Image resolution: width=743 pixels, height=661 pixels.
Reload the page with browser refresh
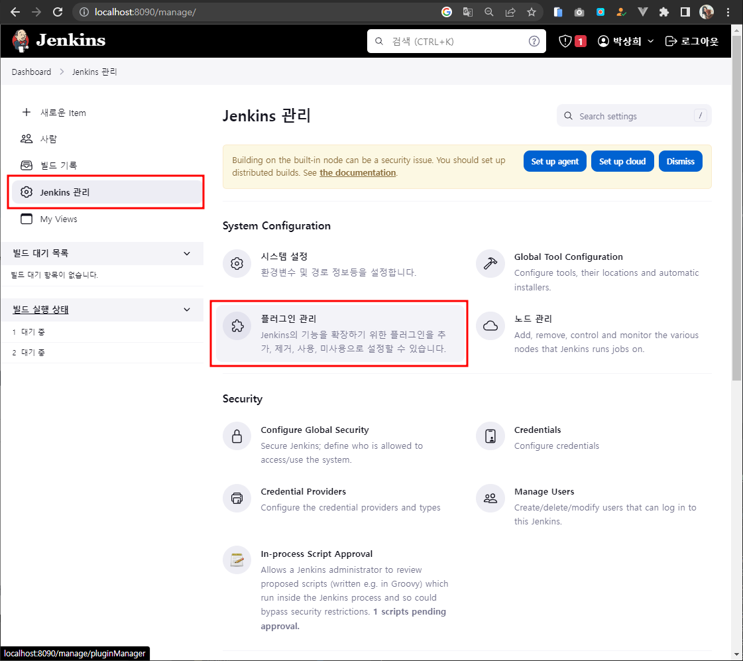tap(58, 12)
